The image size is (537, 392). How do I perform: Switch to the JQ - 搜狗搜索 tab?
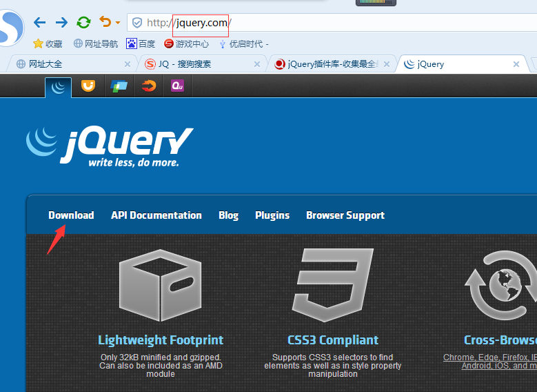(x=202, y=64)
